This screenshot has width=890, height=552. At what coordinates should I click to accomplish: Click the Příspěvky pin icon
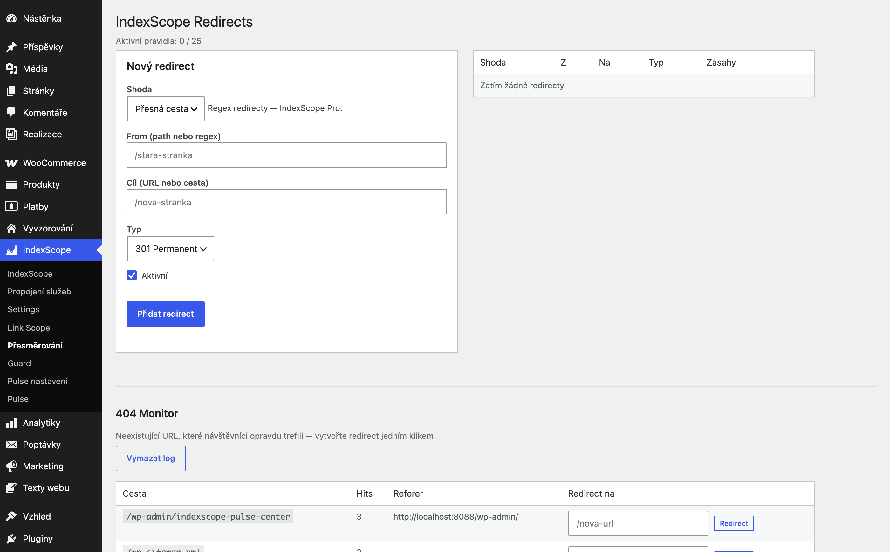click(x=11, y=47)
